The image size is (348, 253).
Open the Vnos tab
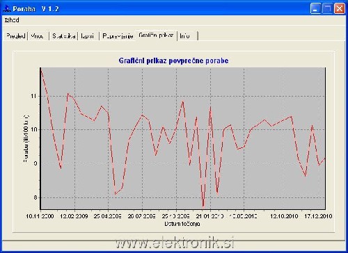[x=37, y=36]
